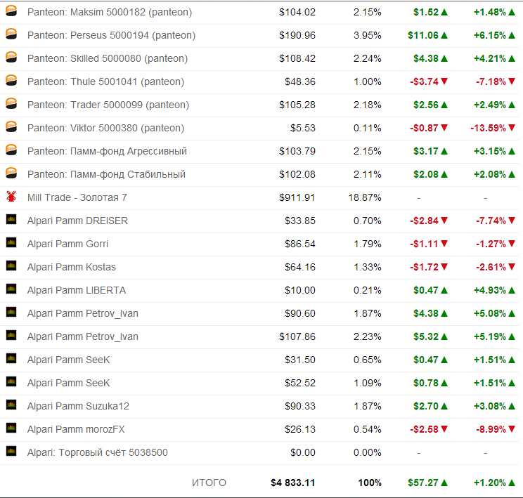Image resolution: width=523 pixels, height=498 pixels.
Task: Click the Alpari icon beside Pamm Suzuka12
Action: pyautogui.click(x=11, y=405)
